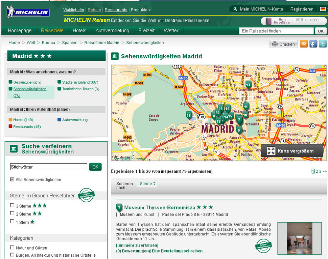Open Hotels (149) link
Screen dimensions: 328x259
(23, 120)
